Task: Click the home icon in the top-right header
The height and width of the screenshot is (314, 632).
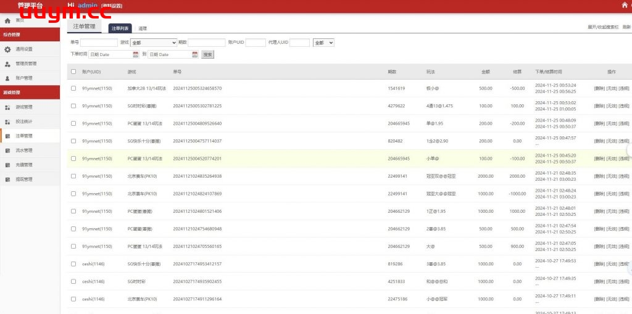Action: [x=625, y=6]
